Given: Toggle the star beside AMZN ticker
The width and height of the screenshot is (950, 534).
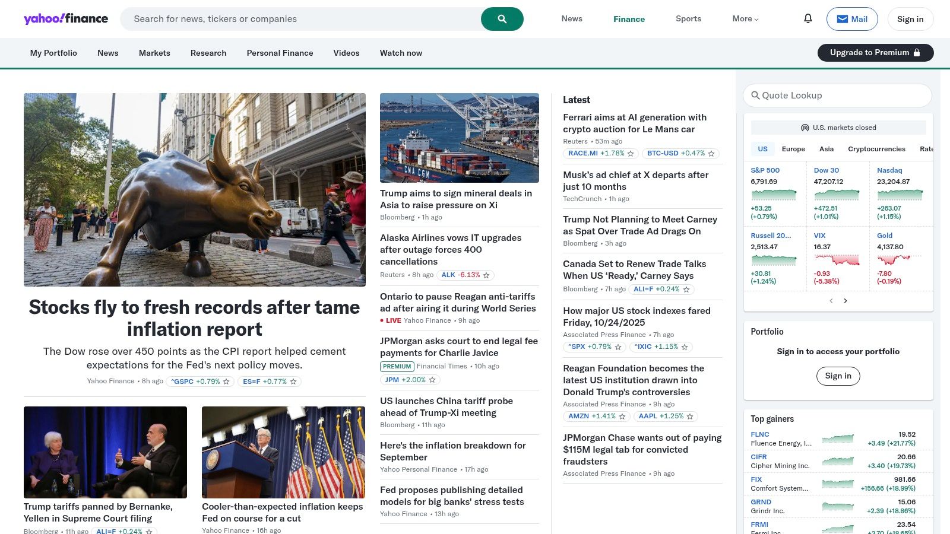Looking at the screenshot, I should [x=622, y=416].
